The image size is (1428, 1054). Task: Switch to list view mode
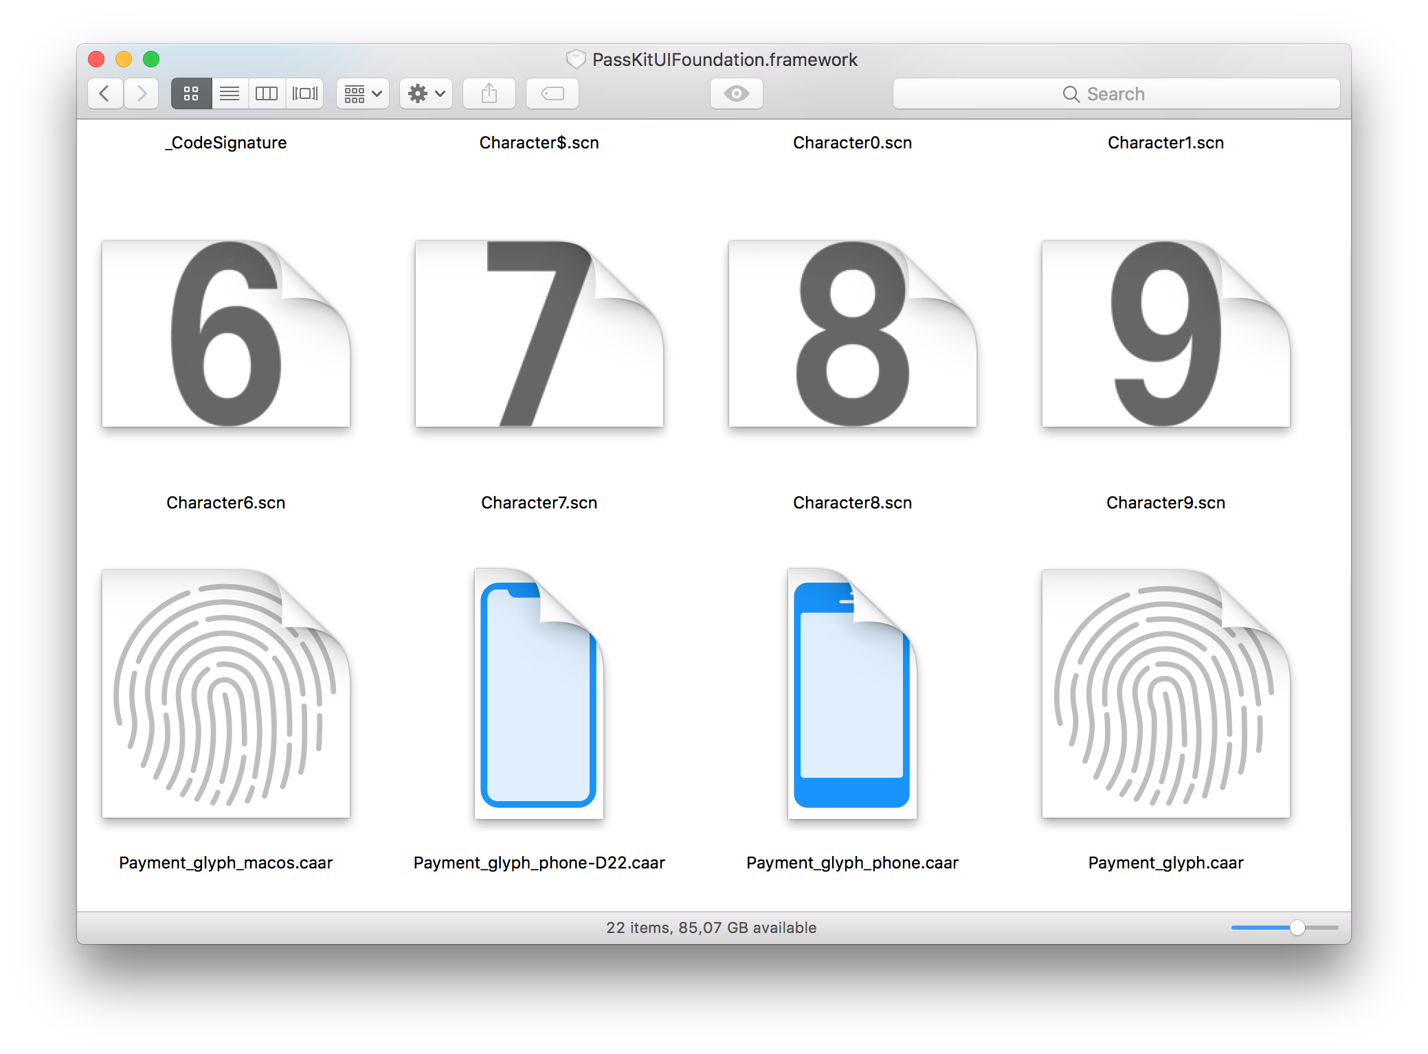(229, 93)
